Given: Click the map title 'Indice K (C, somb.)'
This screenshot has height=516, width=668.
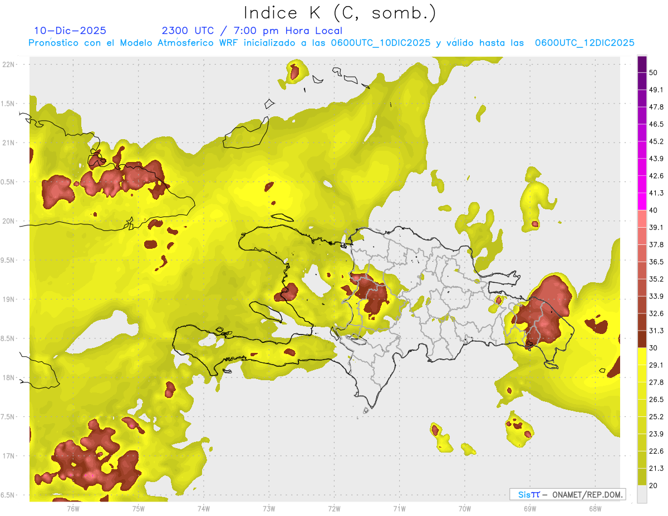Looking at the screenshot, I should point(340,13).
